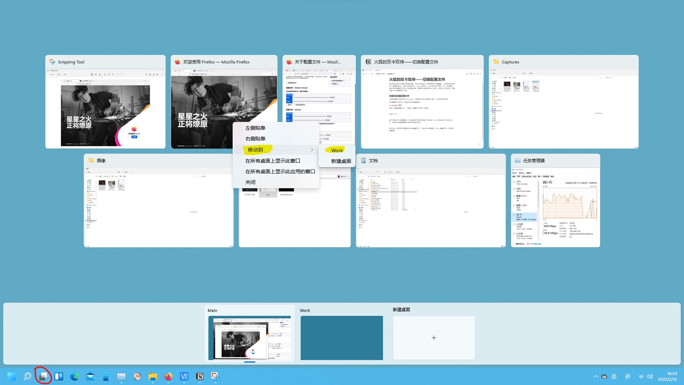Open the Widgets panel icon
684x385 pixels.
coord(59,376)
